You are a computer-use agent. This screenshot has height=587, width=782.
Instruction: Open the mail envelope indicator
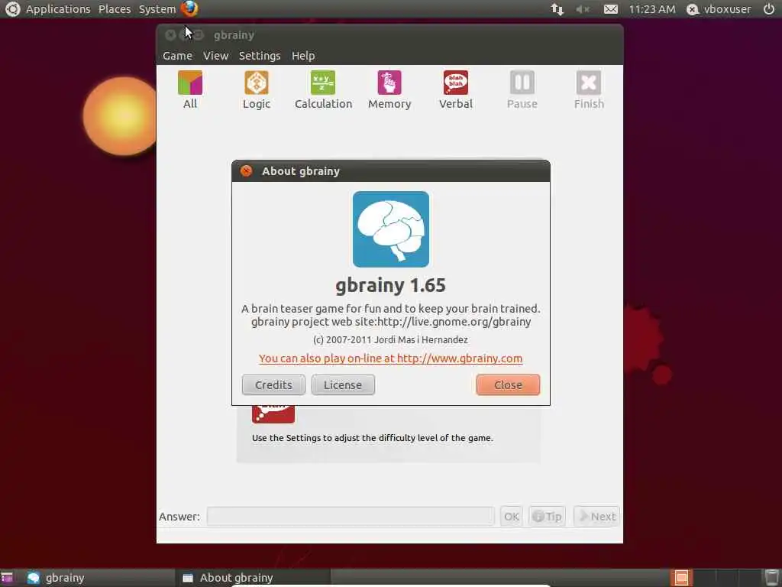tap(611, 9)
